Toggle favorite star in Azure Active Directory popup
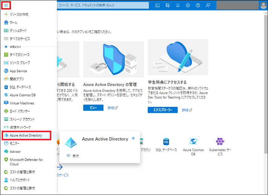Image resolution: width=268 pixels, height=195 pixels. coord(133,138)
